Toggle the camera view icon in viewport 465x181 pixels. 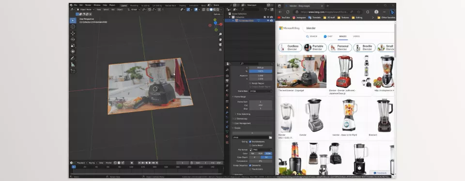click(220, 45)
